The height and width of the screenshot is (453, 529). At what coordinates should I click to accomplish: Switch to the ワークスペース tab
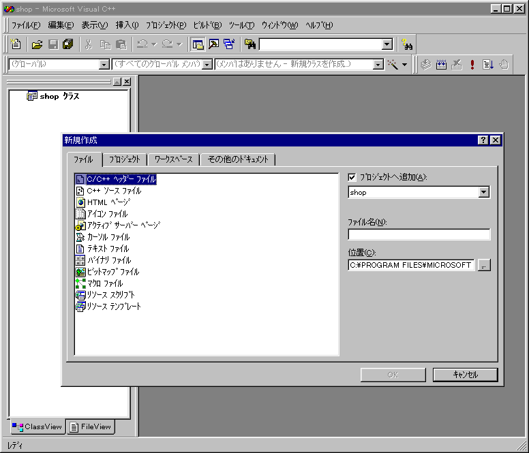pos(173,159)
